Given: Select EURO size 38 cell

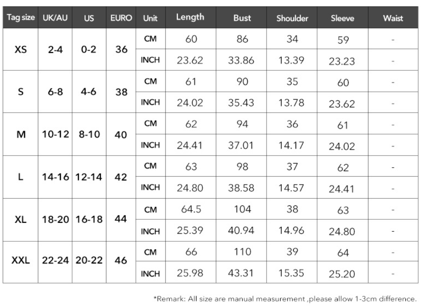Looking at the screenshot, I should 121,92.
